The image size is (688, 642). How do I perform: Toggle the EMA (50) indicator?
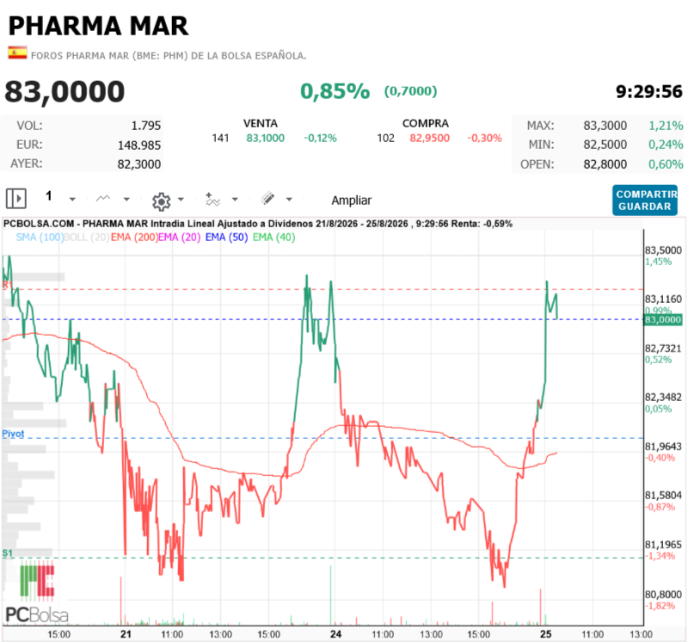(x=226, y=238)
